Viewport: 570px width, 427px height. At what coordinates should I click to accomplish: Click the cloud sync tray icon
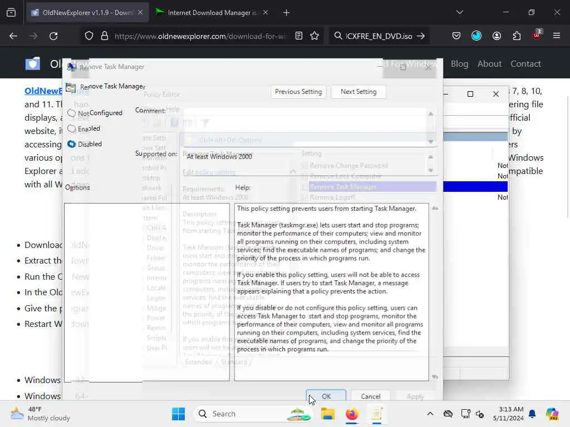pyautogui.click(x=448, y=414)
